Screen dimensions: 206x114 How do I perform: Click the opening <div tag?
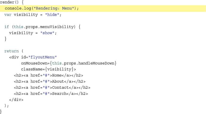pos(14,57)
